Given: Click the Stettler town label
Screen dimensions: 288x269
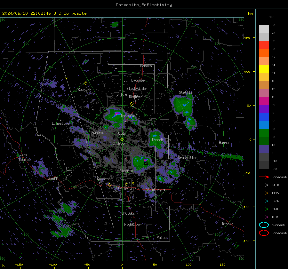Looking at the screenshot, I should 187,92.
